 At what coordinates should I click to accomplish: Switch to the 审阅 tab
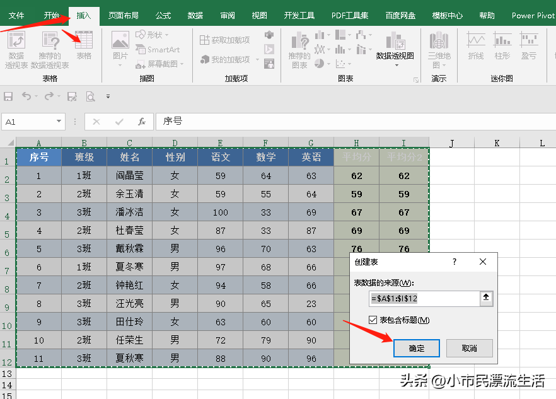tap(228, 16)
